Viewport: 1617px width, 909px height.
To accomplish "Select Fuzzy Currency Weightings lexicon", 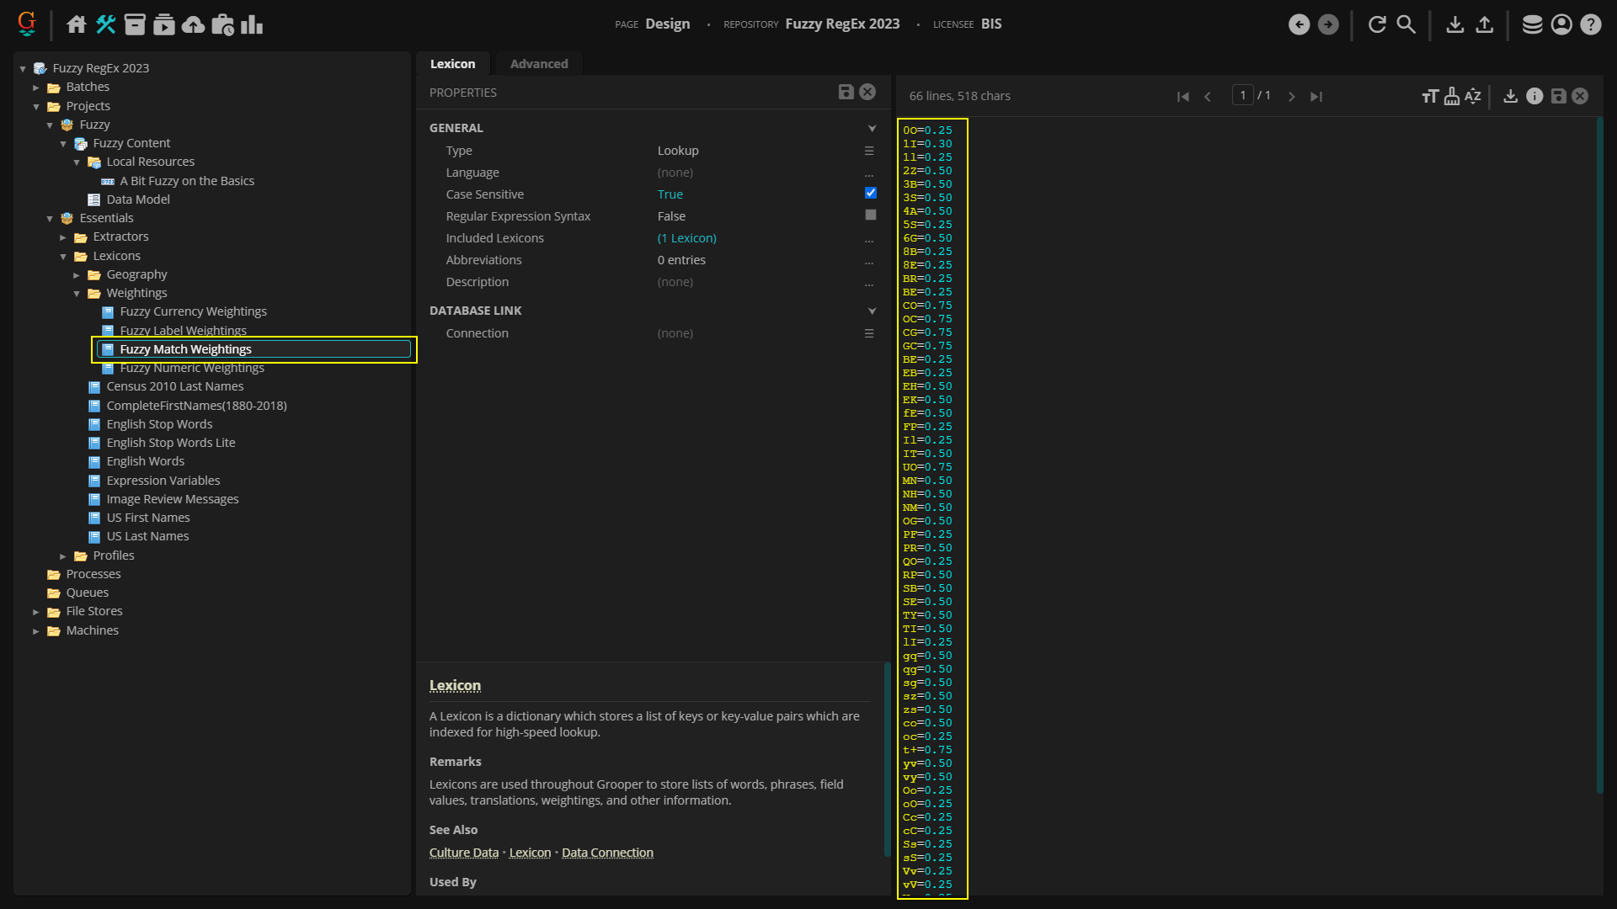I will click(193, 311).
